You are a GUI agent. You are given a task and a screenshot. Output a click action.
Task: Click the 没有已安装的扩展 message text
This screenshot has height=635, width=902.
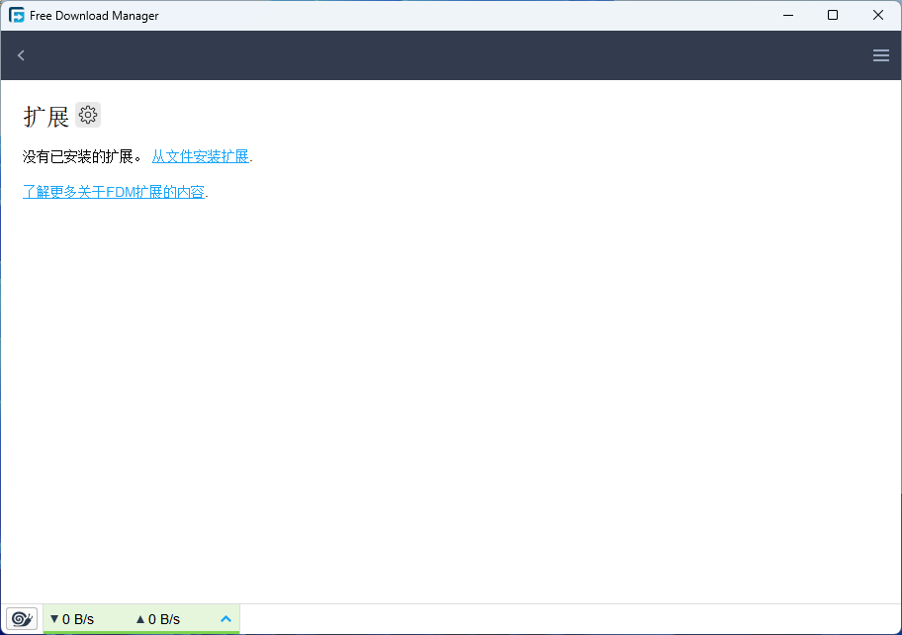pyautogui.click(x=77, y=156)
